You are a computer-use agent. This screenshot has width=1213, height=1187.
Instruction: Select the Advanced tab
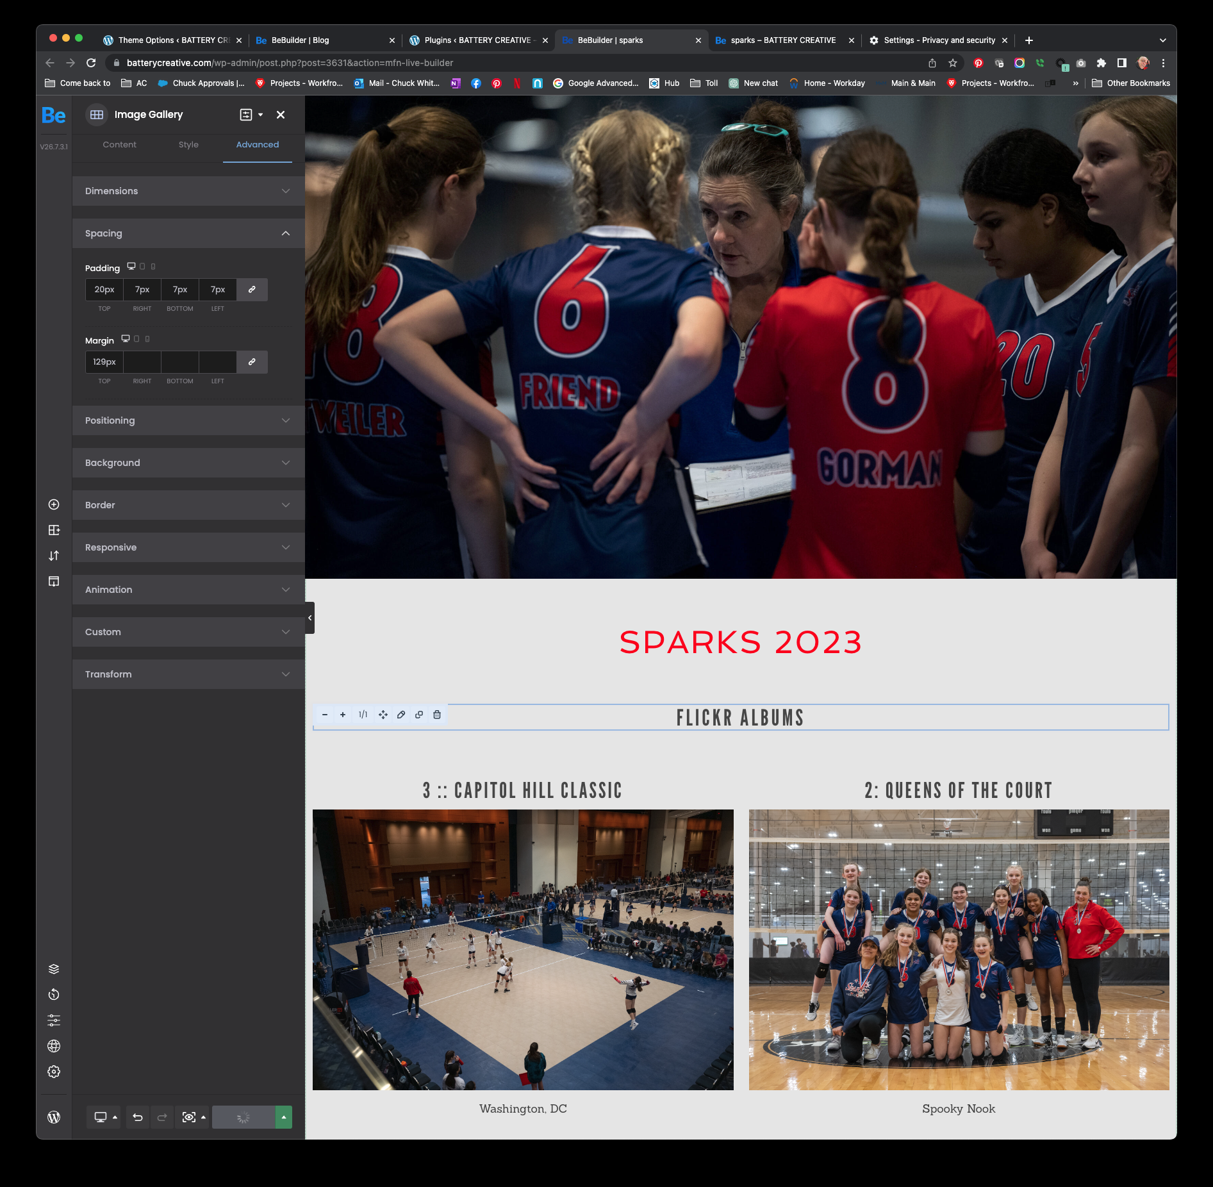tap(258, 145)
